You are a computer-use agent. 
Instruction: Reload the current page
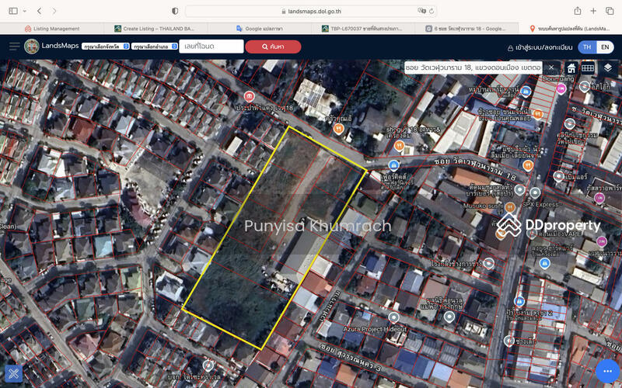[432, 11]
